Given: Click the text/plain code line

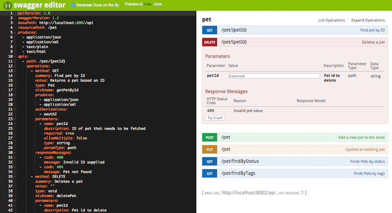Looking at the screenshot, I should 35,47.
